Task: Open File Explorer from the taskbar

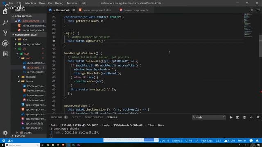Action: click(x=53, y=145)
